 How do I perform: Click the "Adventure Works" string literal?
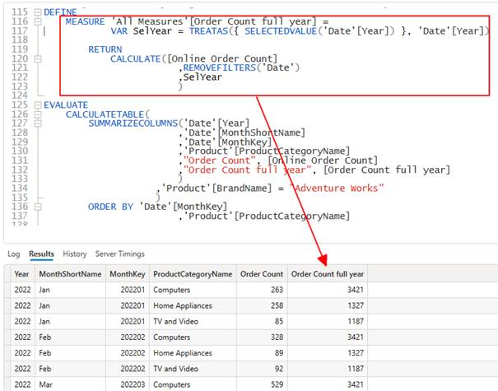pyautogui.click(x=337, y=189)
